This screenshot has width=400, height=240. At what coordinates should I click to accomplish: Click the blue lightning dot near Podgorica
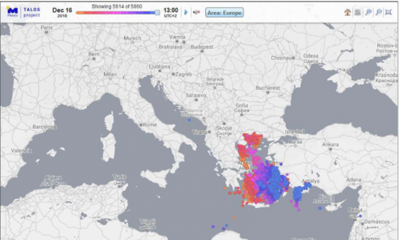190,120
